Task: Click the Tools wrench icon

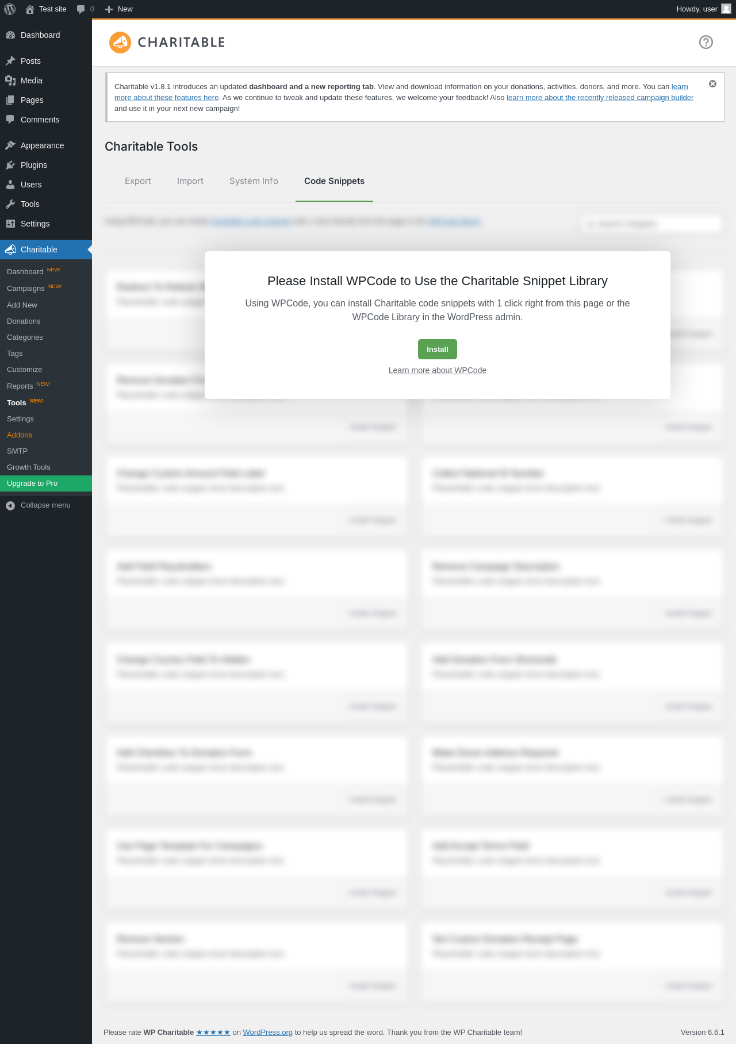Action: 10,204
